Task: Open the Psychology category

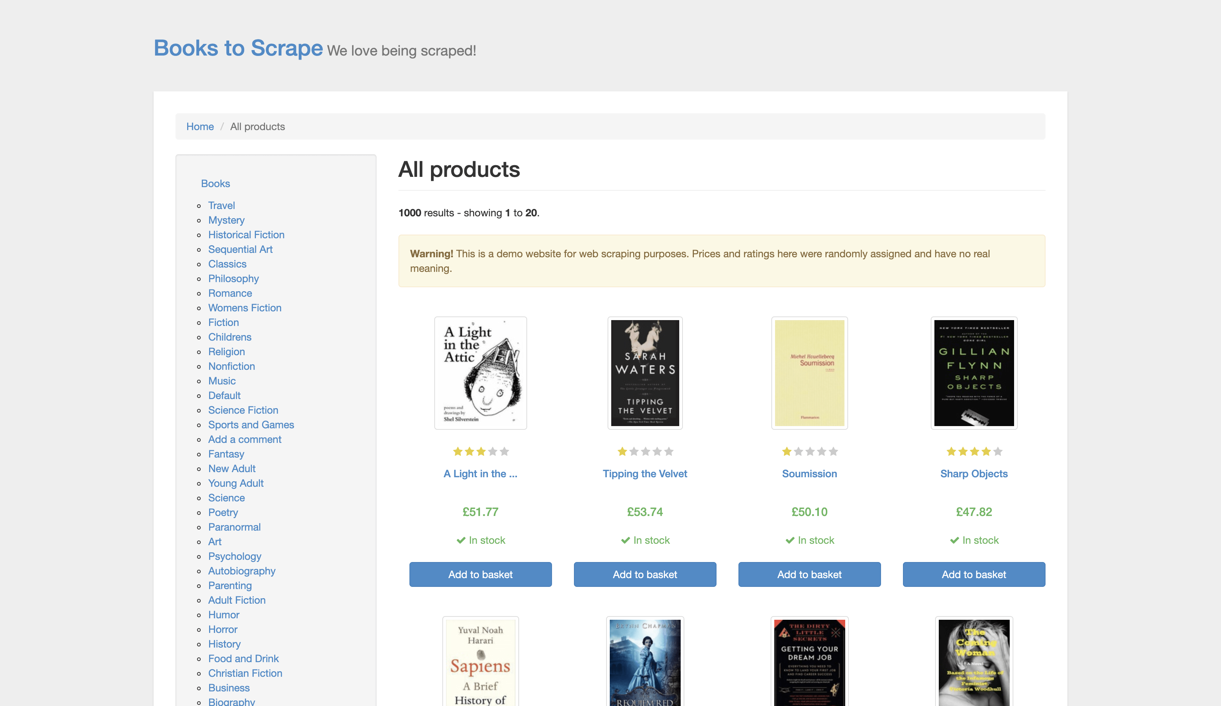Action: click(x=234, y=557)
